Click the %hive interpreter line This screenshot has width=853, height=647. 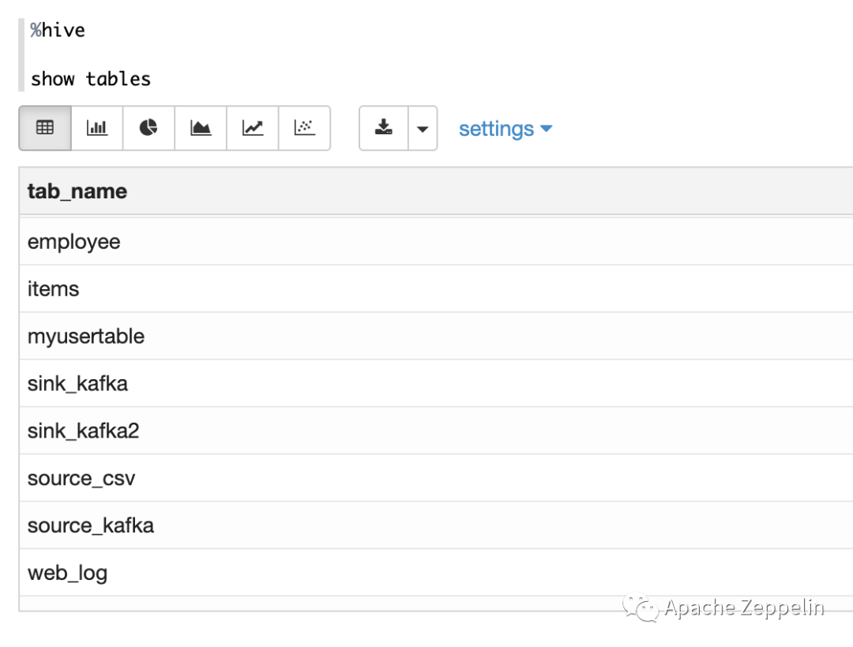[x=58, y=30]
